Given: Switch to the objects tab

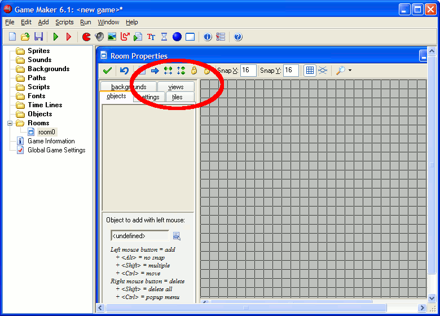Looking at the screenshot, I should (x=116, y=96).
